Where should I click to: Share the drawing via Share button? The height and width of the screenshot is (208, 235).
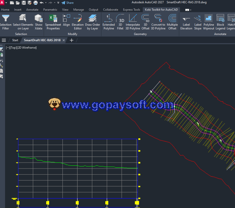[67, 3]
